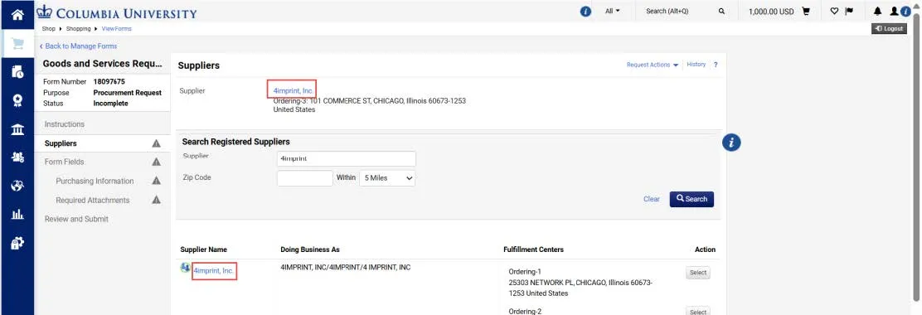Image resolution: width=922 pixels, height=315 pixels.
Task: Click the Logout button
Action: [889, 29]
